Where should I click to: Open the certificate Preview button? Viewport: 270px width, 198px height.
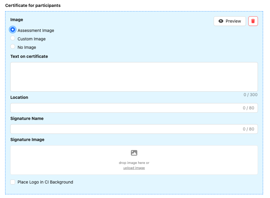click(x=230, y=21)
